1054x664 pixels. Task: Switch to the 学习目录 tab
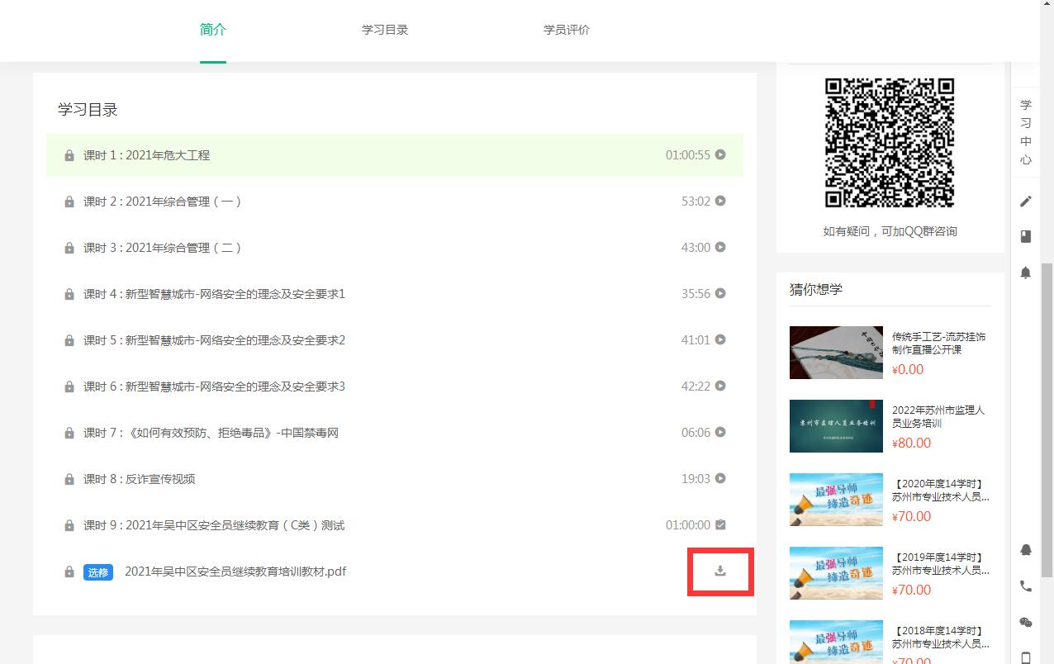(x=385, y=30)
